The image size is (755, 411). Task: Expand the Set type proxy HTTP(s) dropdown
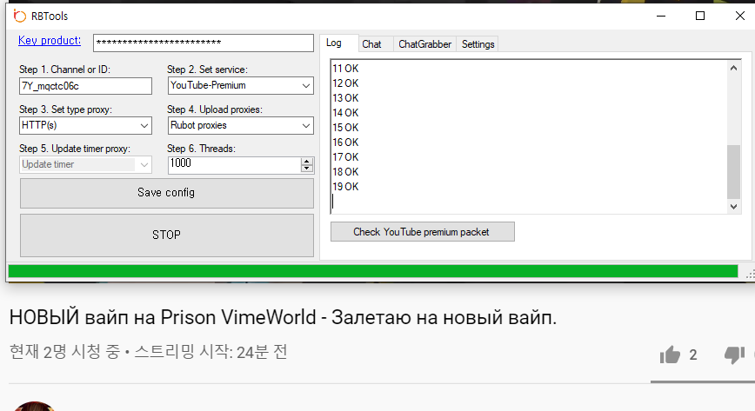[86, 126]
